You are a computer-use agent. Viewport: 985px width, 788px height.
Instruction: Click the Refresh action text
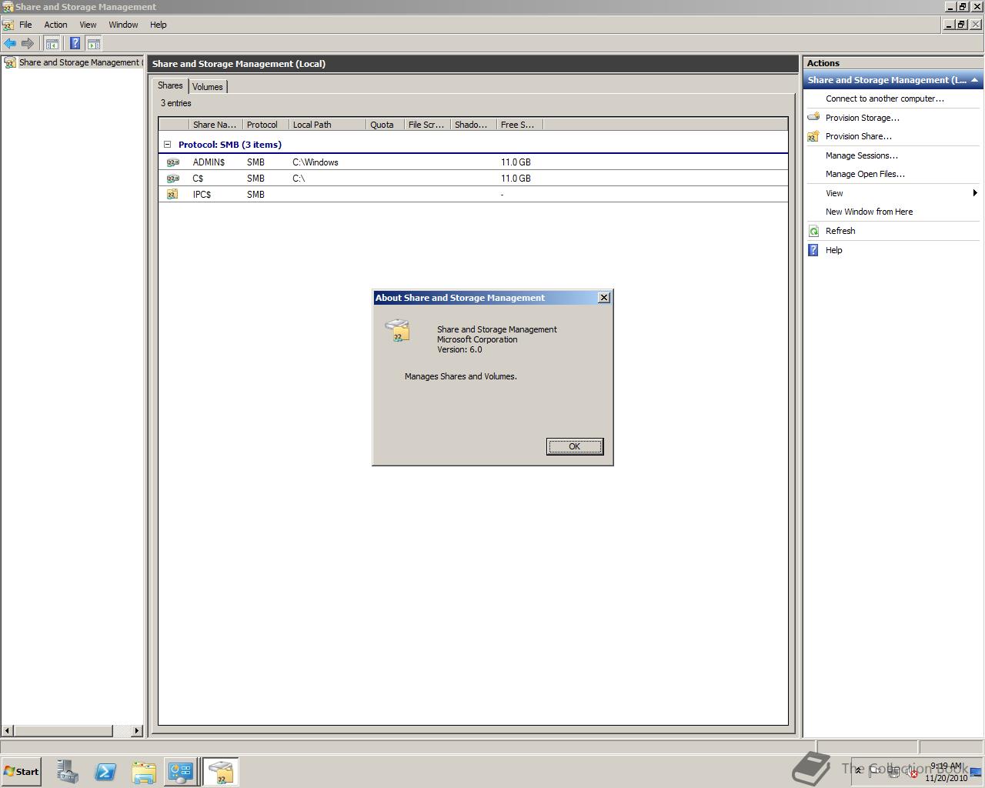pyautogui.click(x=840, y=231)
